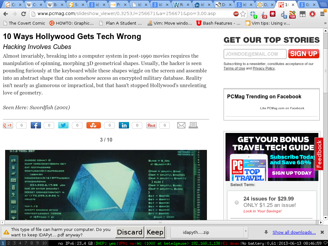
Task: Switch to workspace 7 in the status bar
Action: [x=26, y=243]
